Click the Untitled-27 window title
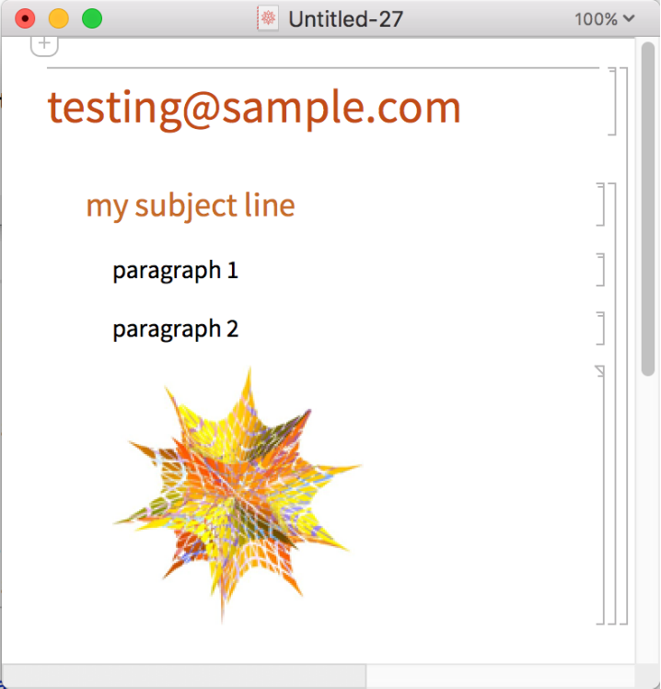The image size is (661, 689). point(345,18)
